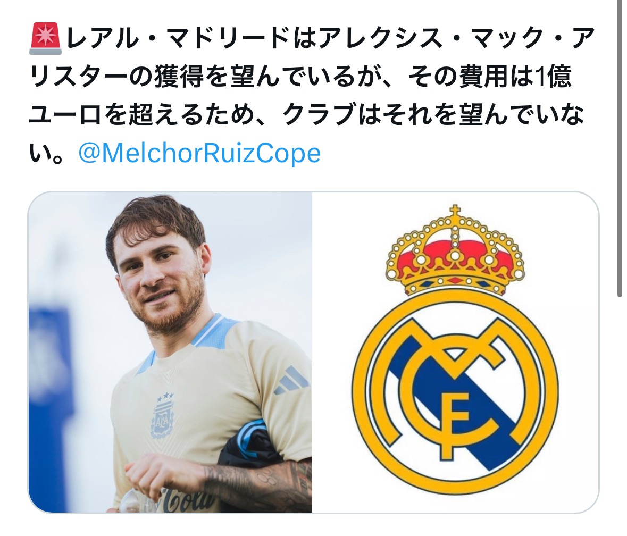Open the player photo on the left
The width and height of the screenshot is (627, 536).
(x=170, y=353)
